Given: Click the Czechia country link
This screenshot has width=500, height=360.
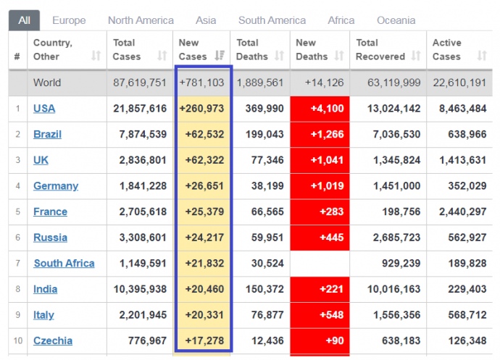Looking at the screenshot, I should tap(53, 341).
